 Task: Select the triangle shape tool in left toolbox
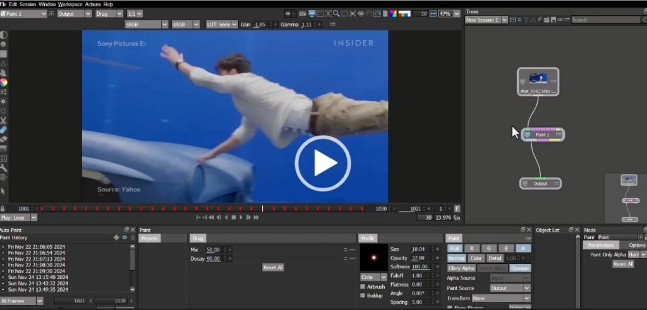[3, 64]
